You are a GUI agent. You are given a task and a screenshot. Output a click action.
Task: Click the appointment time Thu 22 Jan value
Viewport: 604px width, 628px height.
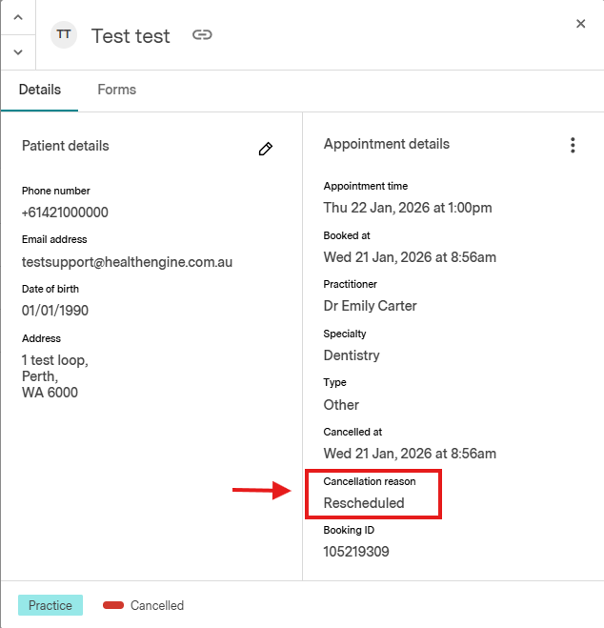pyautogui.click(x=408, y=208)
